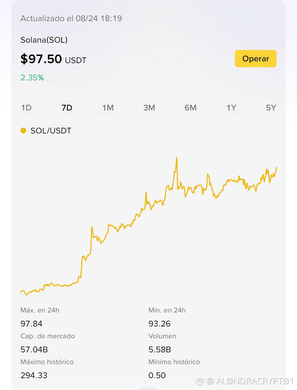Show the 5Y price chart
The width and height of the screenshot is (297, 390).
pyautogui.click(x=271, y=108)
